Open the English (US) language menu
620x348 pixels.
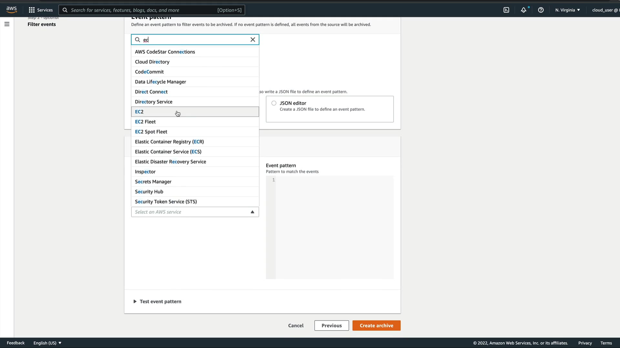point(47,343)
